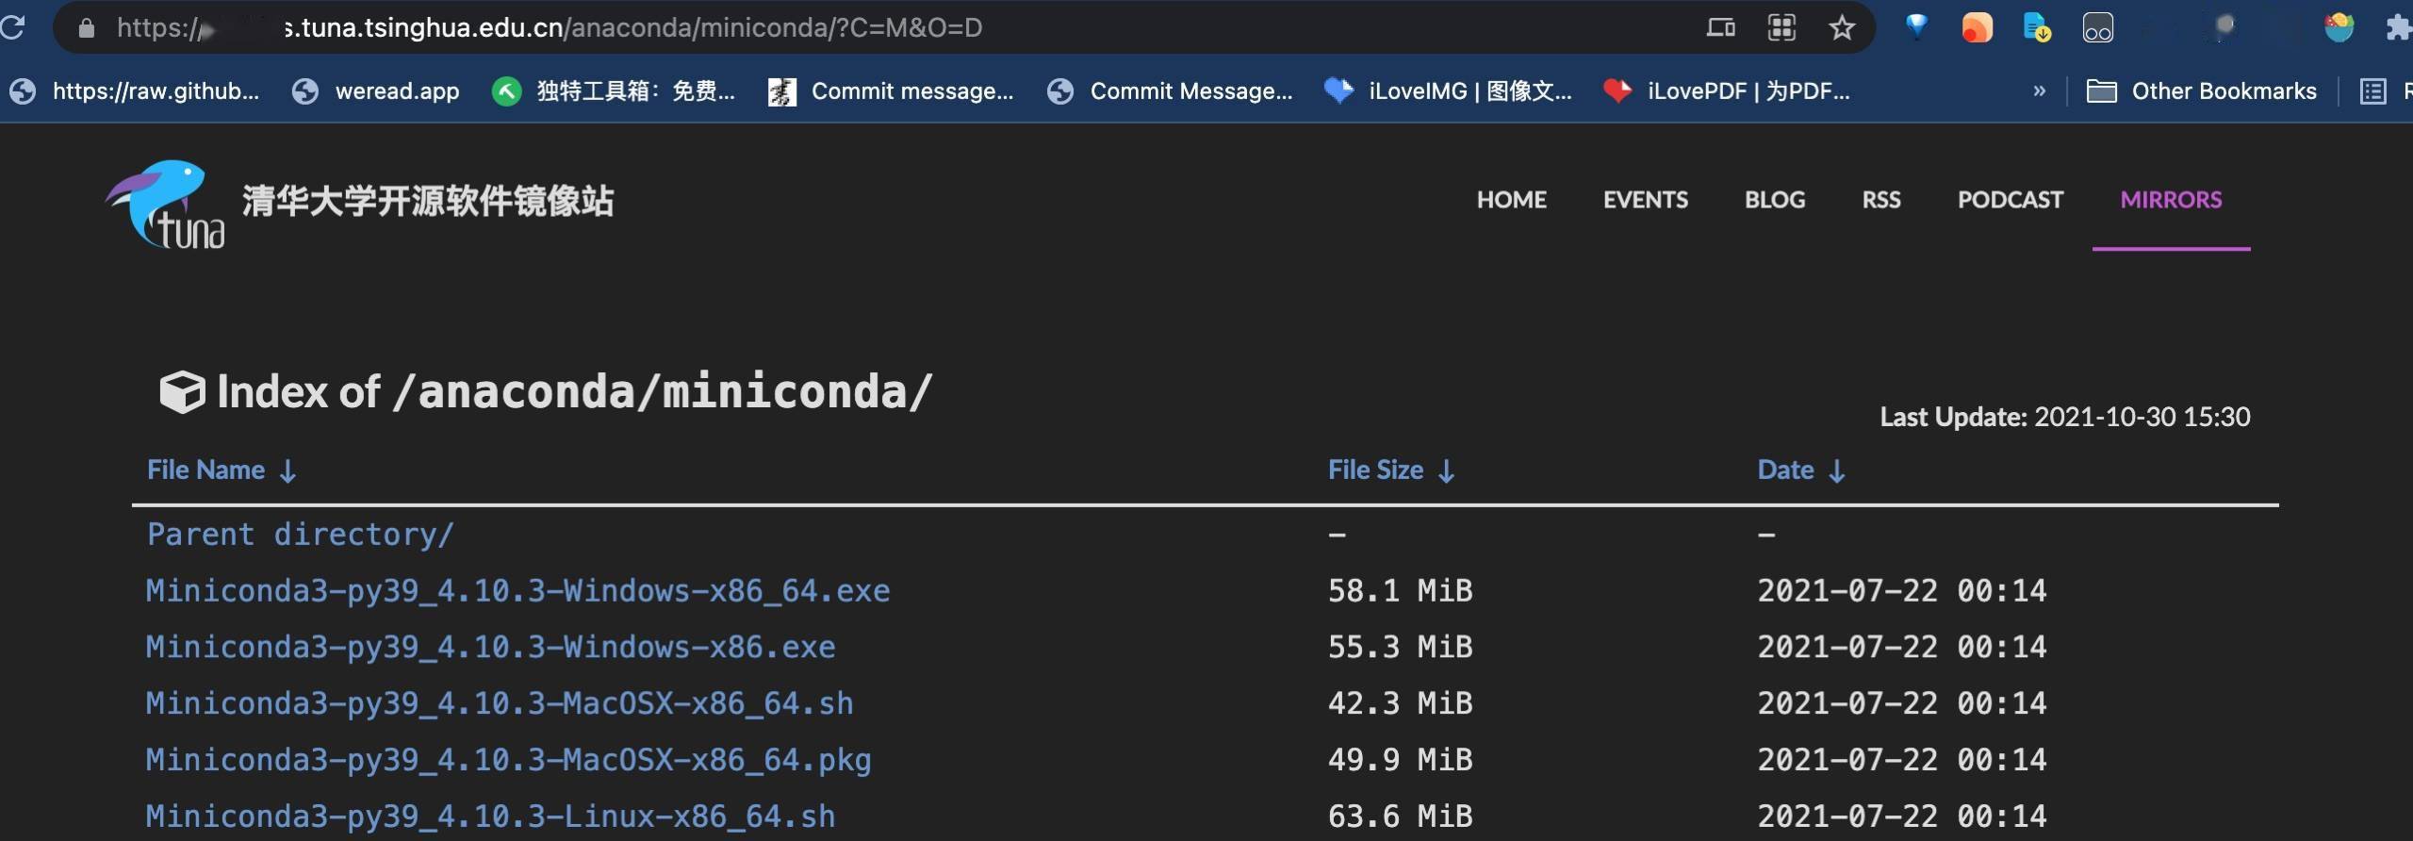Click the 63.6 MiB size cell
2413x841 pixels.
[x=1400, y=816]
